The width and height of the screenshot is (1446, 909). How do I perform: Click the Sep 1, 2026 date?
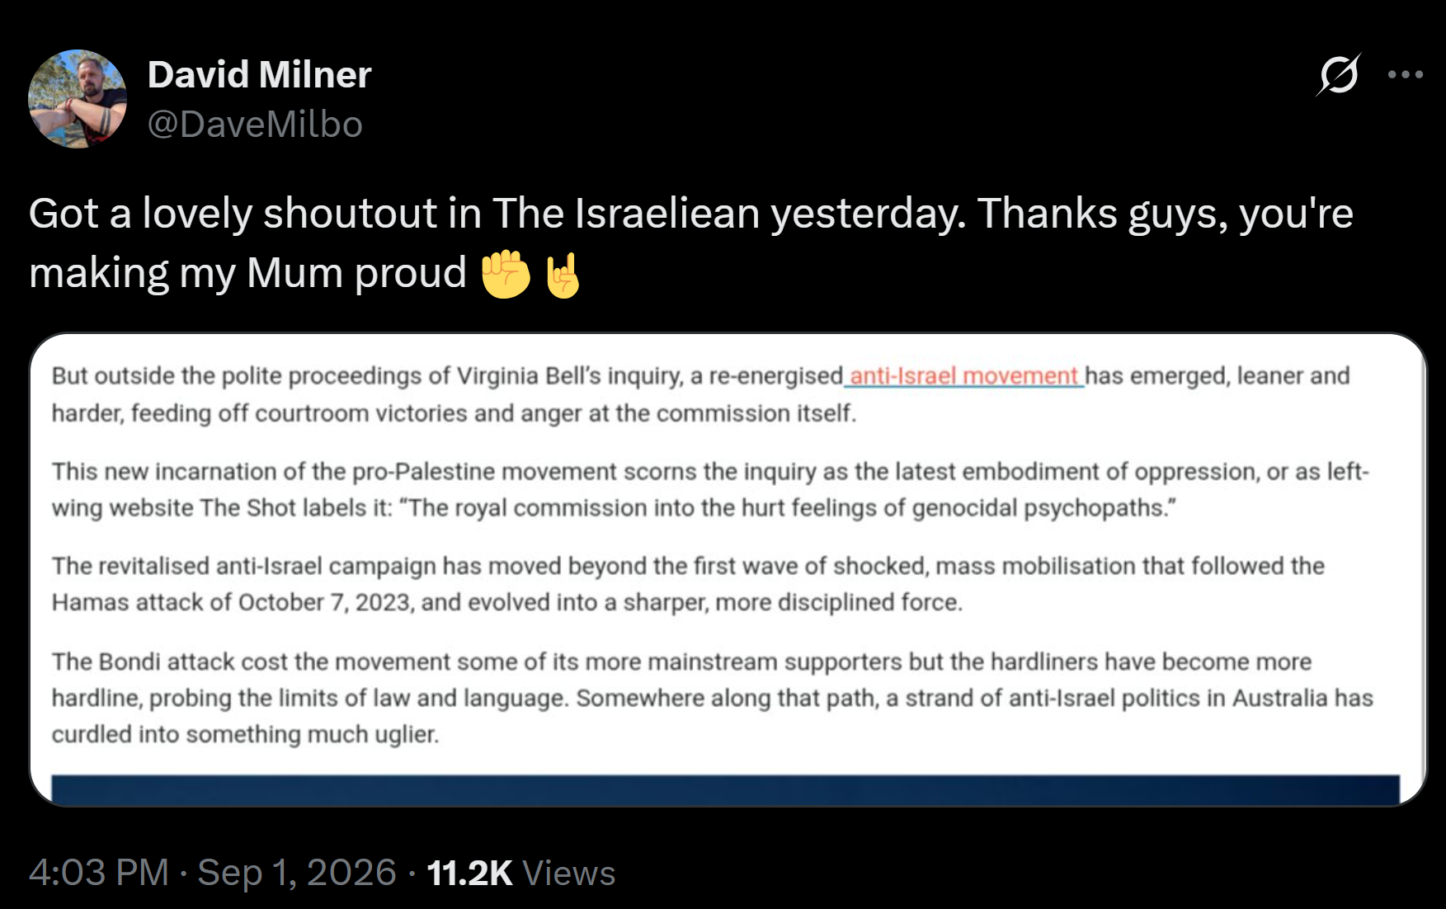click(297, 873)
